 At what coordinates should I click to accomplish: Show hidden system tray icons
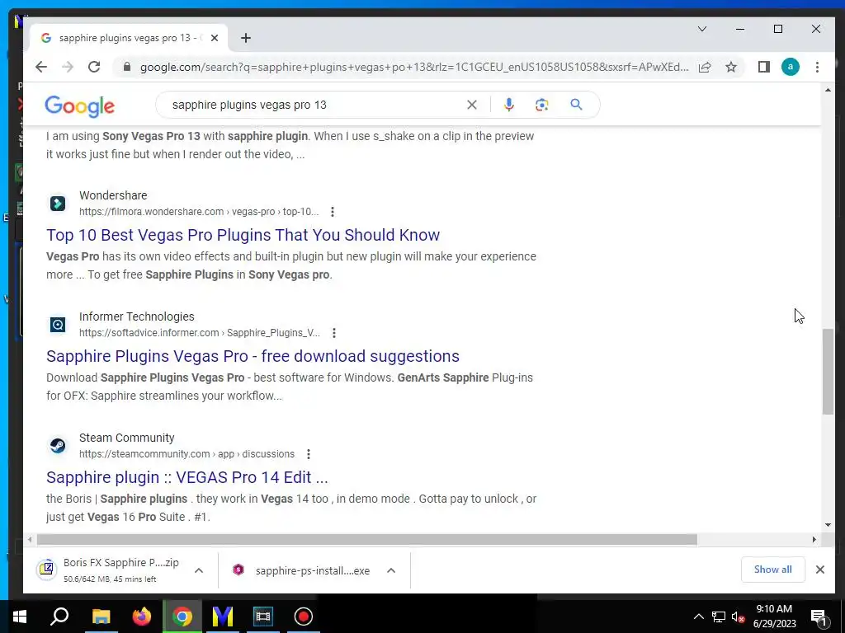coord(698,617)
